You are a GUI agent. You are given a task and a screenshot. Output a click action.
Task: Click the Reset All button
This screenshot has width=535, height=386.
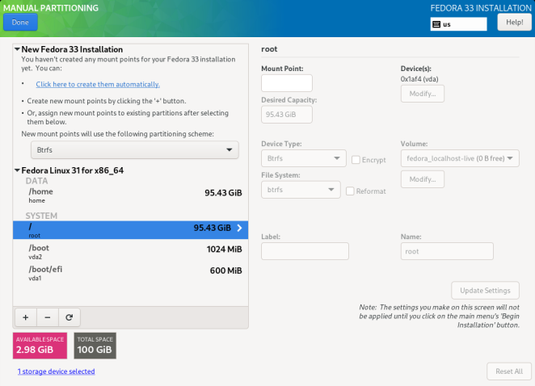pyautogui.click(x=509, y=371)
